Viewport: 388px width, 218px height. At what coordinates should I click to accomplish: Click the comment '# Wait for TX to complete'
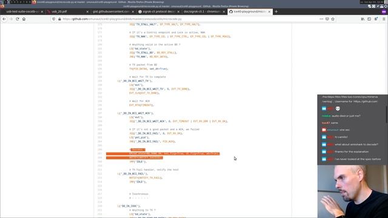[147, 77]
